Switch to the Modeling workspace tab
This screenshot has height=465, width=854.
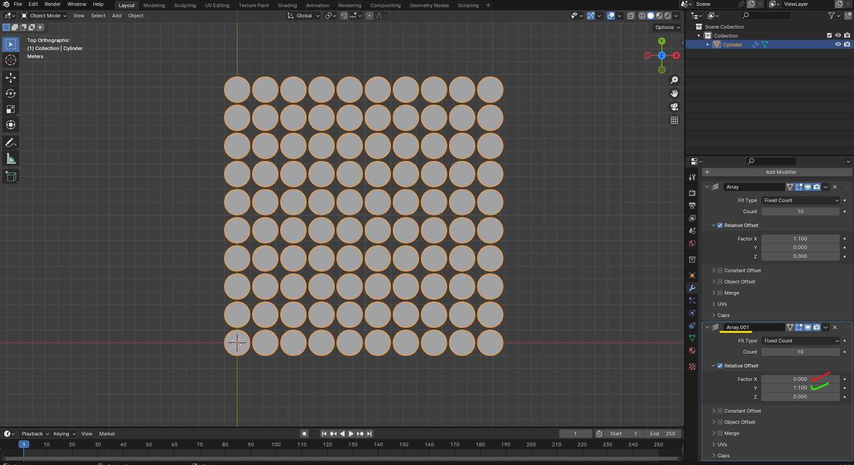point(154,5)
